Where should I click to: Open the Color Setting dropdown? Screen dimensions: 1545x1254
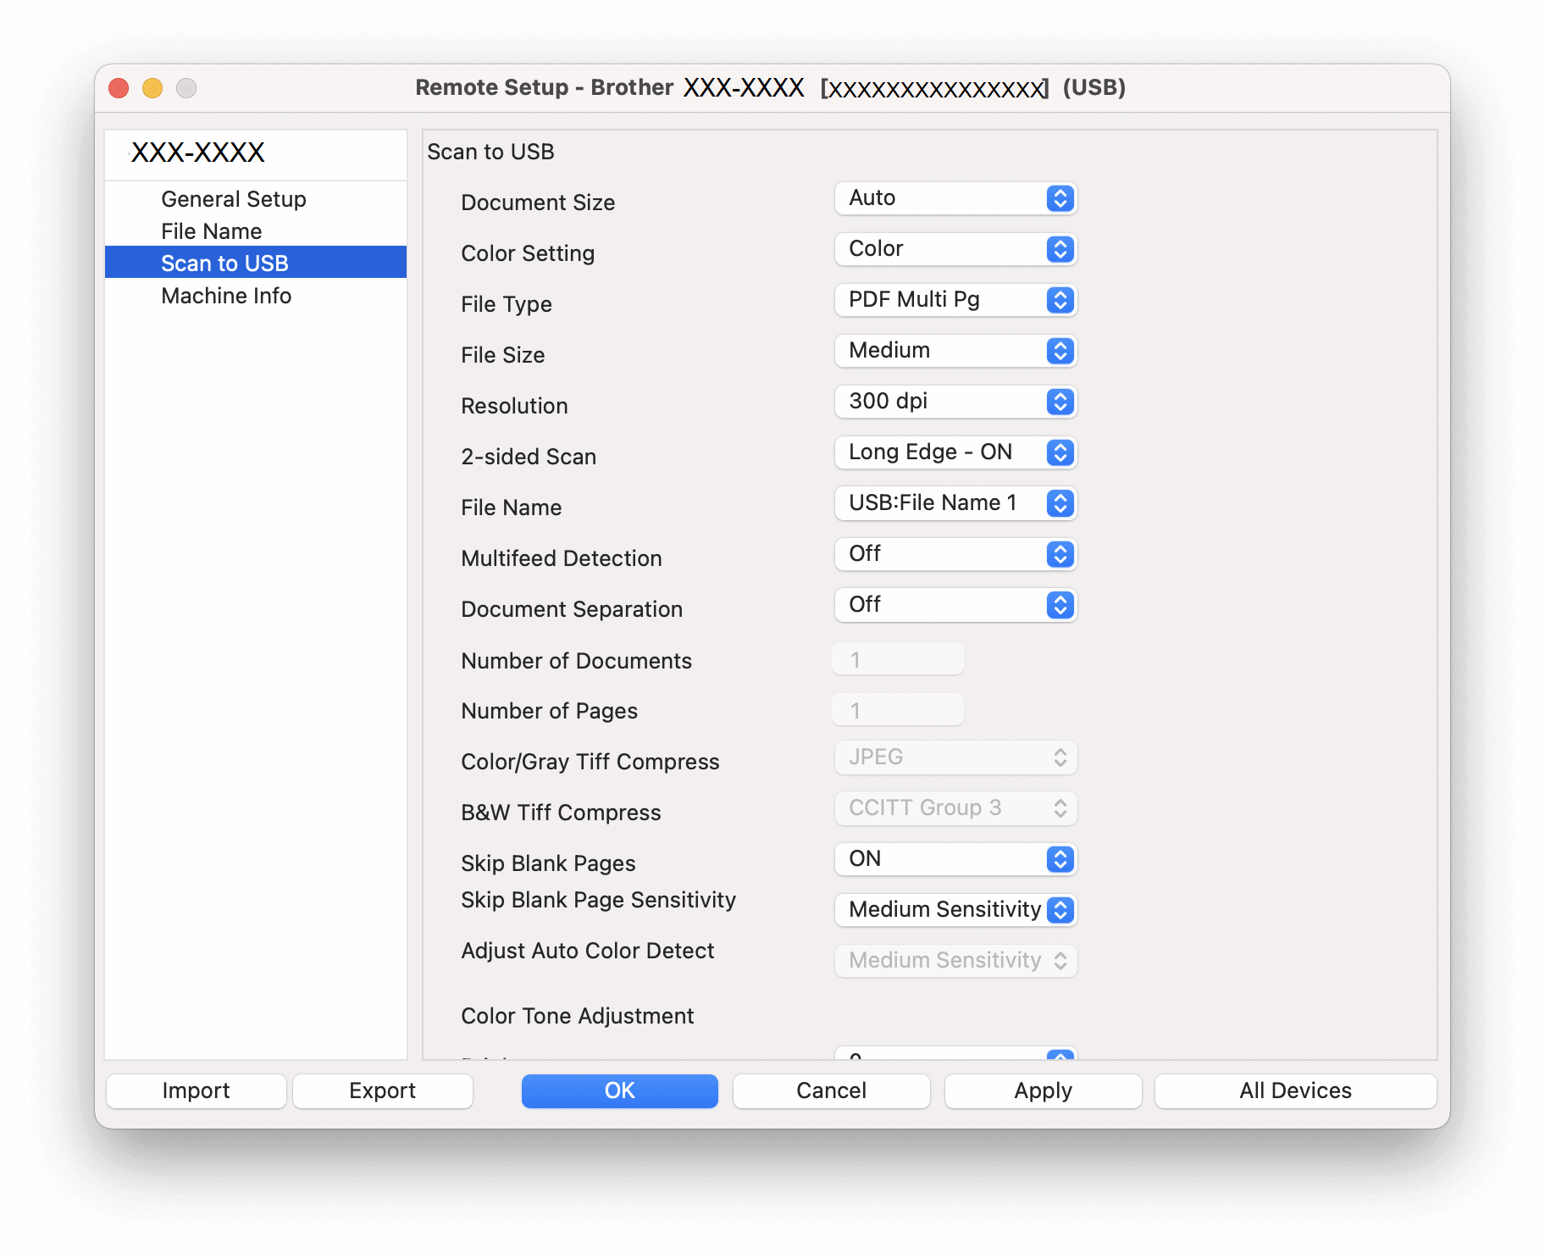click(955, 249)
